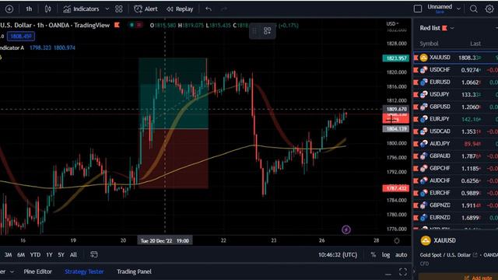Set chart range to All
498x280 pixels.
click(x=73, y=254)
